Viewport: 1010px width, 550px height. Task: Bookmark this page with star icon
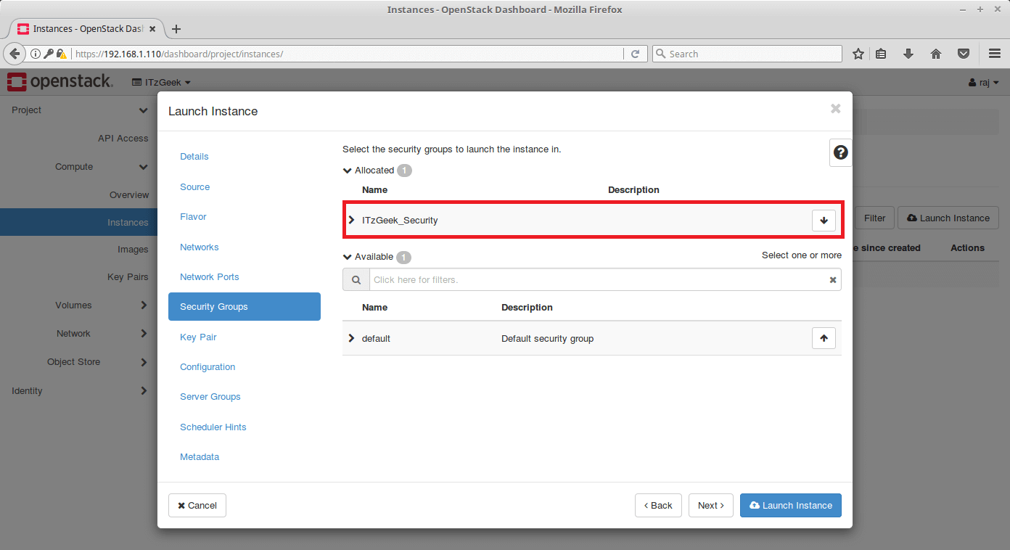(x=858, y=54)
